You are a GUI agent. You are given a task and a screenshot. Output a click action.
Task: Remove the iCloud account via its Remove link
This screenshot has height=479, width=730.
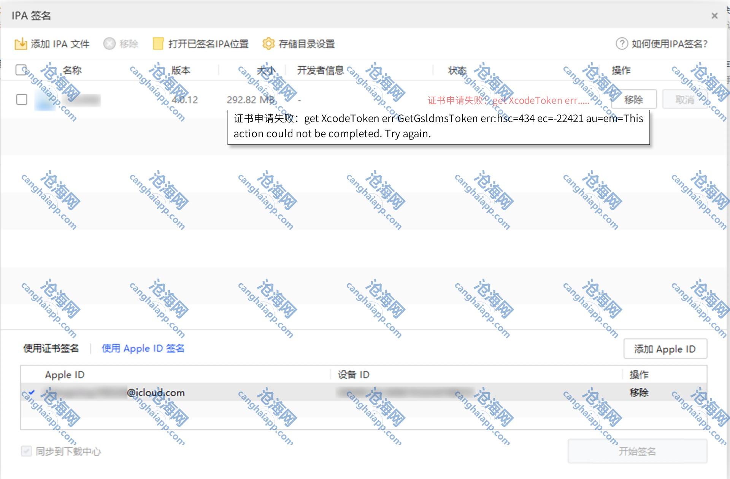coord(639,392)
